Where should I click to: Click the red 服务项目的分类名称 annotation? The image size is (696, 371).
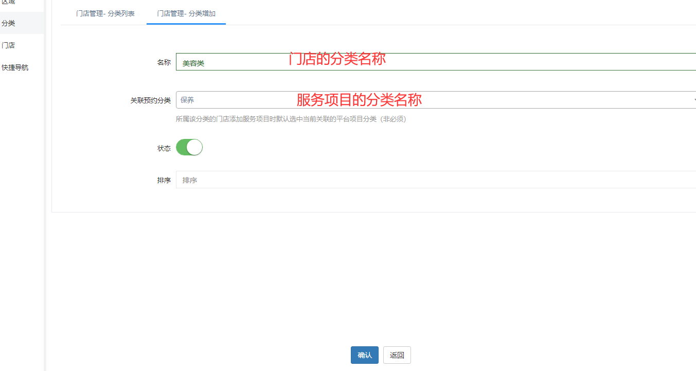[359, 99]
